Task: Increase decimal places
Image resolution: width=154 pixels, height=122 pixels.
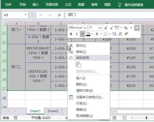Action: click(x=115, y=34)
